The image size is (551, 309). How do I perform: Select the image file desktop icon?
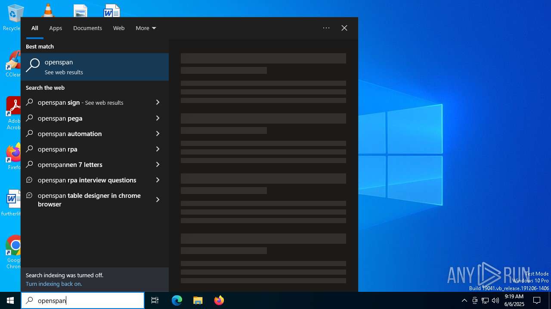coord(80,11)
